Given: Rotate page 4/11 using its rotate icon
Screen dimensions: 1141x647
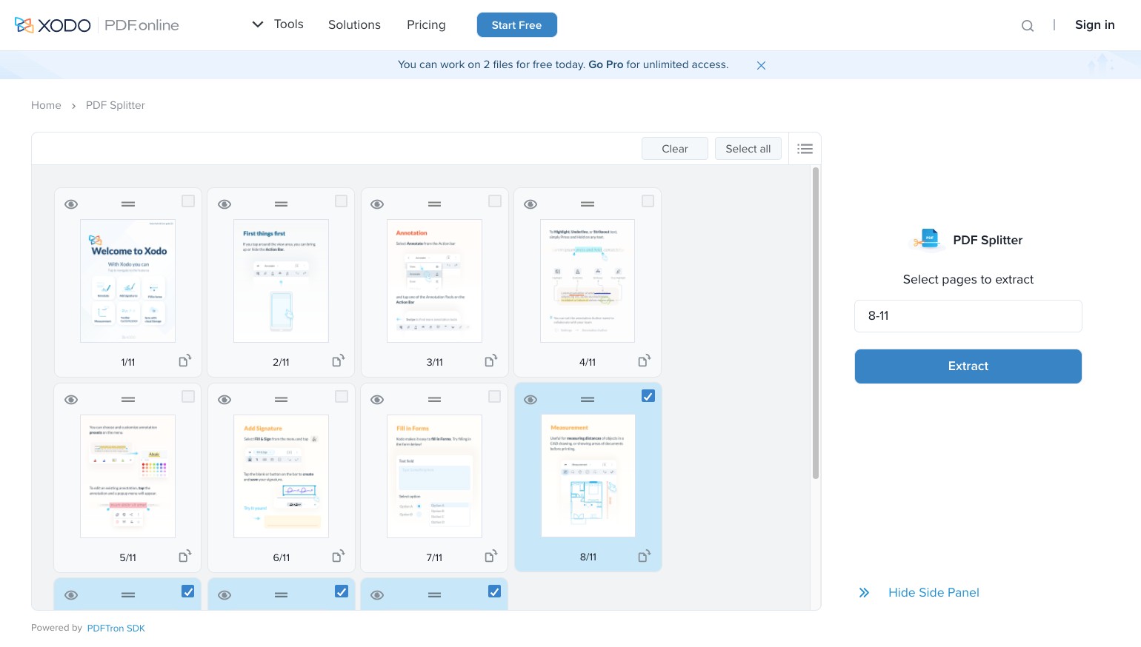Looking at the screenshot, I should (x=644, y=361).
